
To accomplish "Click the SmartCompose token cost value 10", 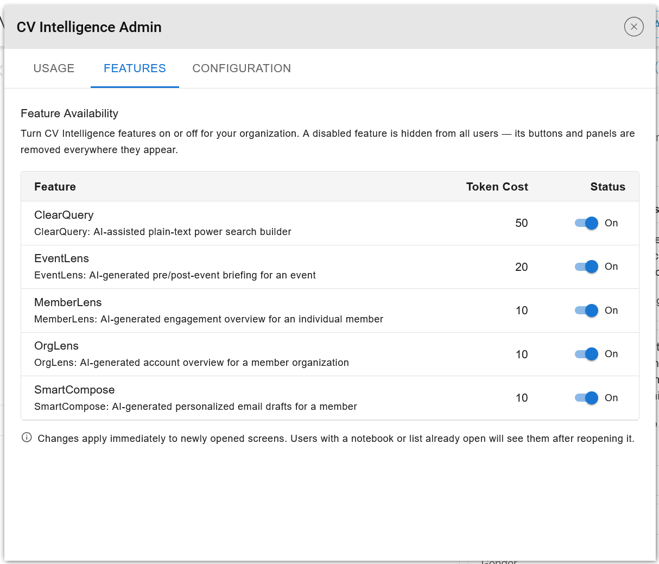I will [x=522, y=398].
